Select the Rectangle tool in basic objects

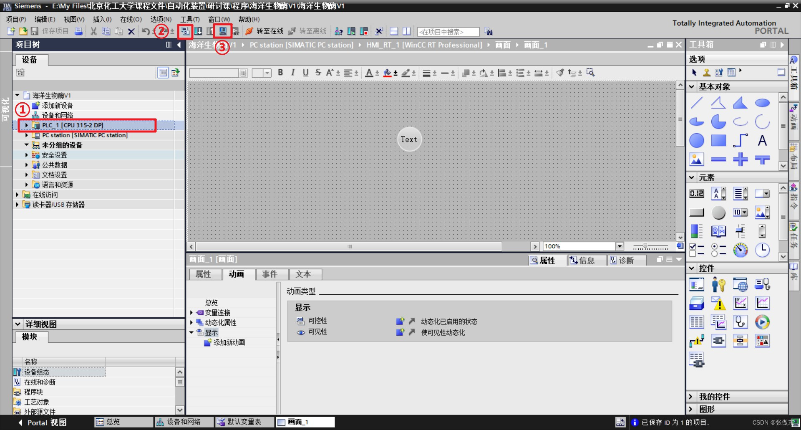click(718, 141)
